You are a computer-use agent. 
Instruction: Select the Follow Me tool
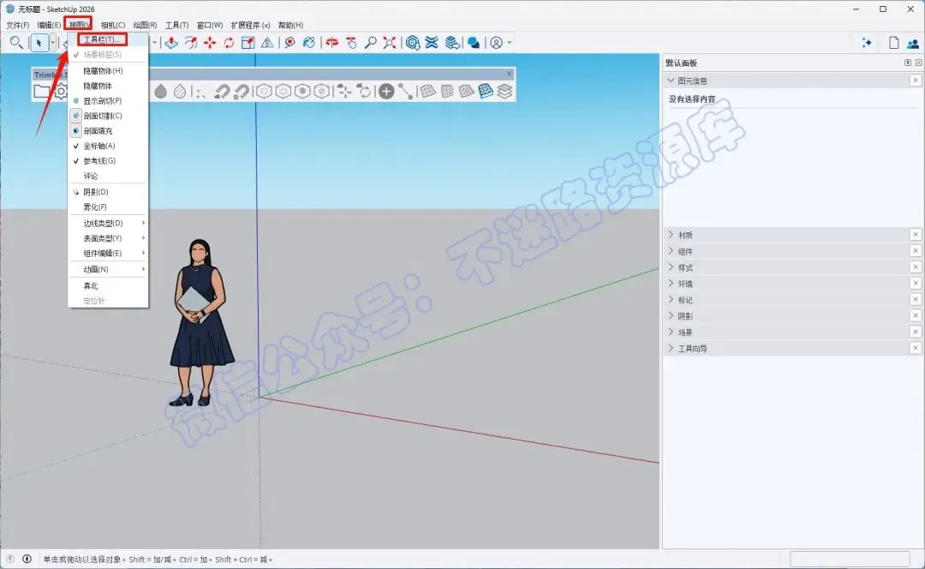[x=190, y=43]
